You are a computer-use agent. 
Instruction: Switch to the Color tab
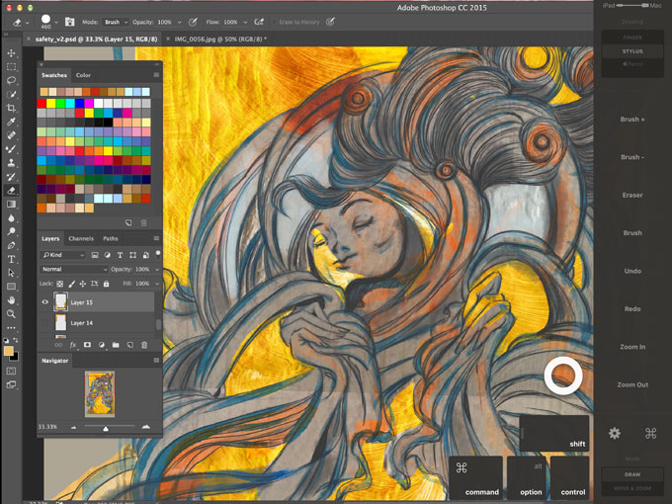point(83,75)
